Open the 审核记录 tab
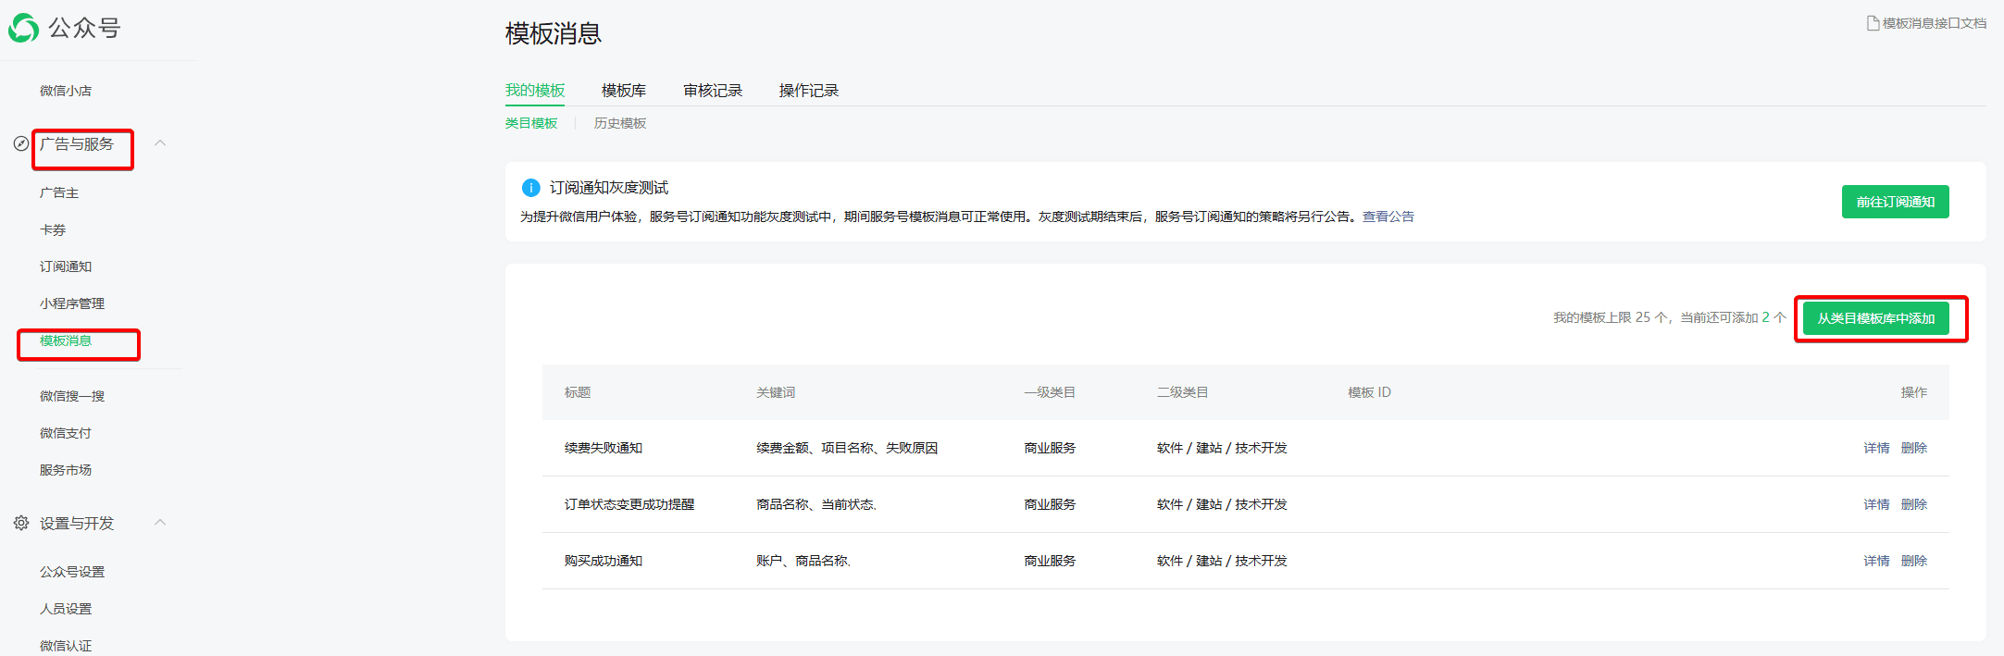The width and height of the screenshot is (2004, 656). 713,91
